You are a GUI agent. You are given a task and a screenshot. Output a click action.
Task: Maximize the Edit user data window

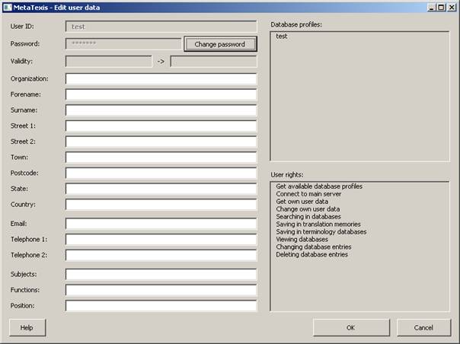(441, 8)
